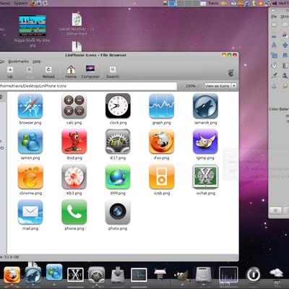Click the travis user name in panel

(x=213, y=3)
